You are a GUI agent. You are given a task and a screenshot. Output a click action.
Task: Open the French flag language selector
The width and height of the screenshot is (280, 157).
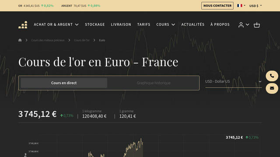(x=241, y=6)
